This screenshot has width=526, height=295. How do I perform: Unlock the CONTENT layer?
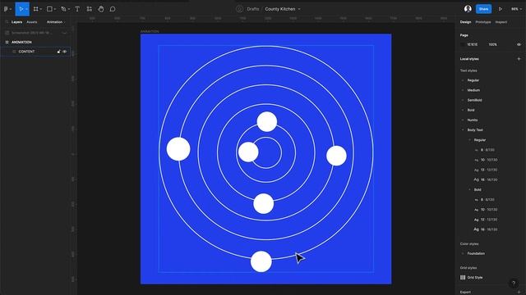point(58,52)
